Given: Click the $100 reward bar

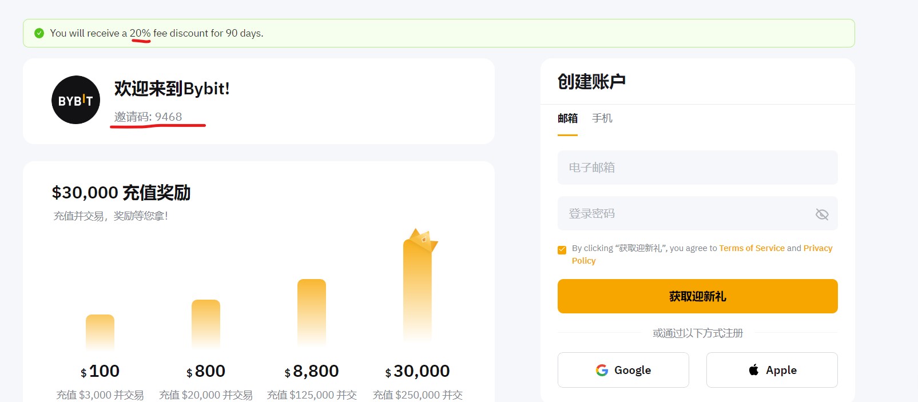Looking at the screenshot, I should point(100,332).
